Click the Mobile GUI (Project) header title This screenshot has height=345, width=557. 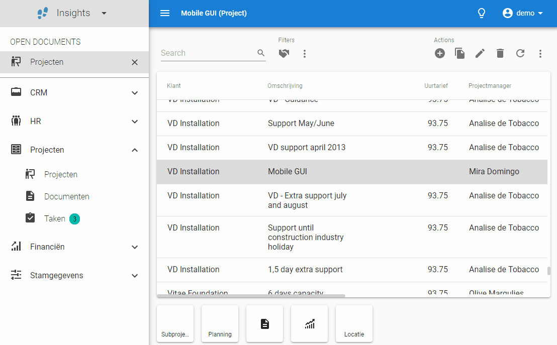(214, 13)
